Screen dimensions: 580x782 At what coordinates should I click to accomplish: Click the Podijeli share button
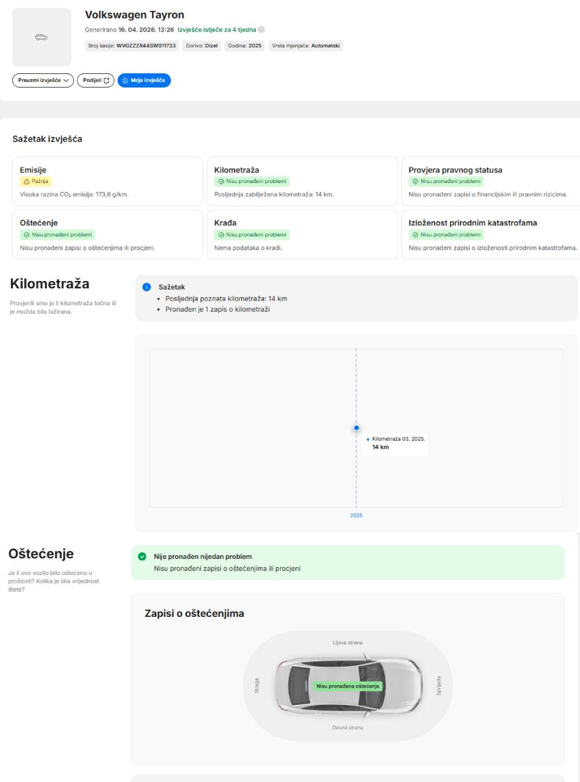click(x=95, y=81)
